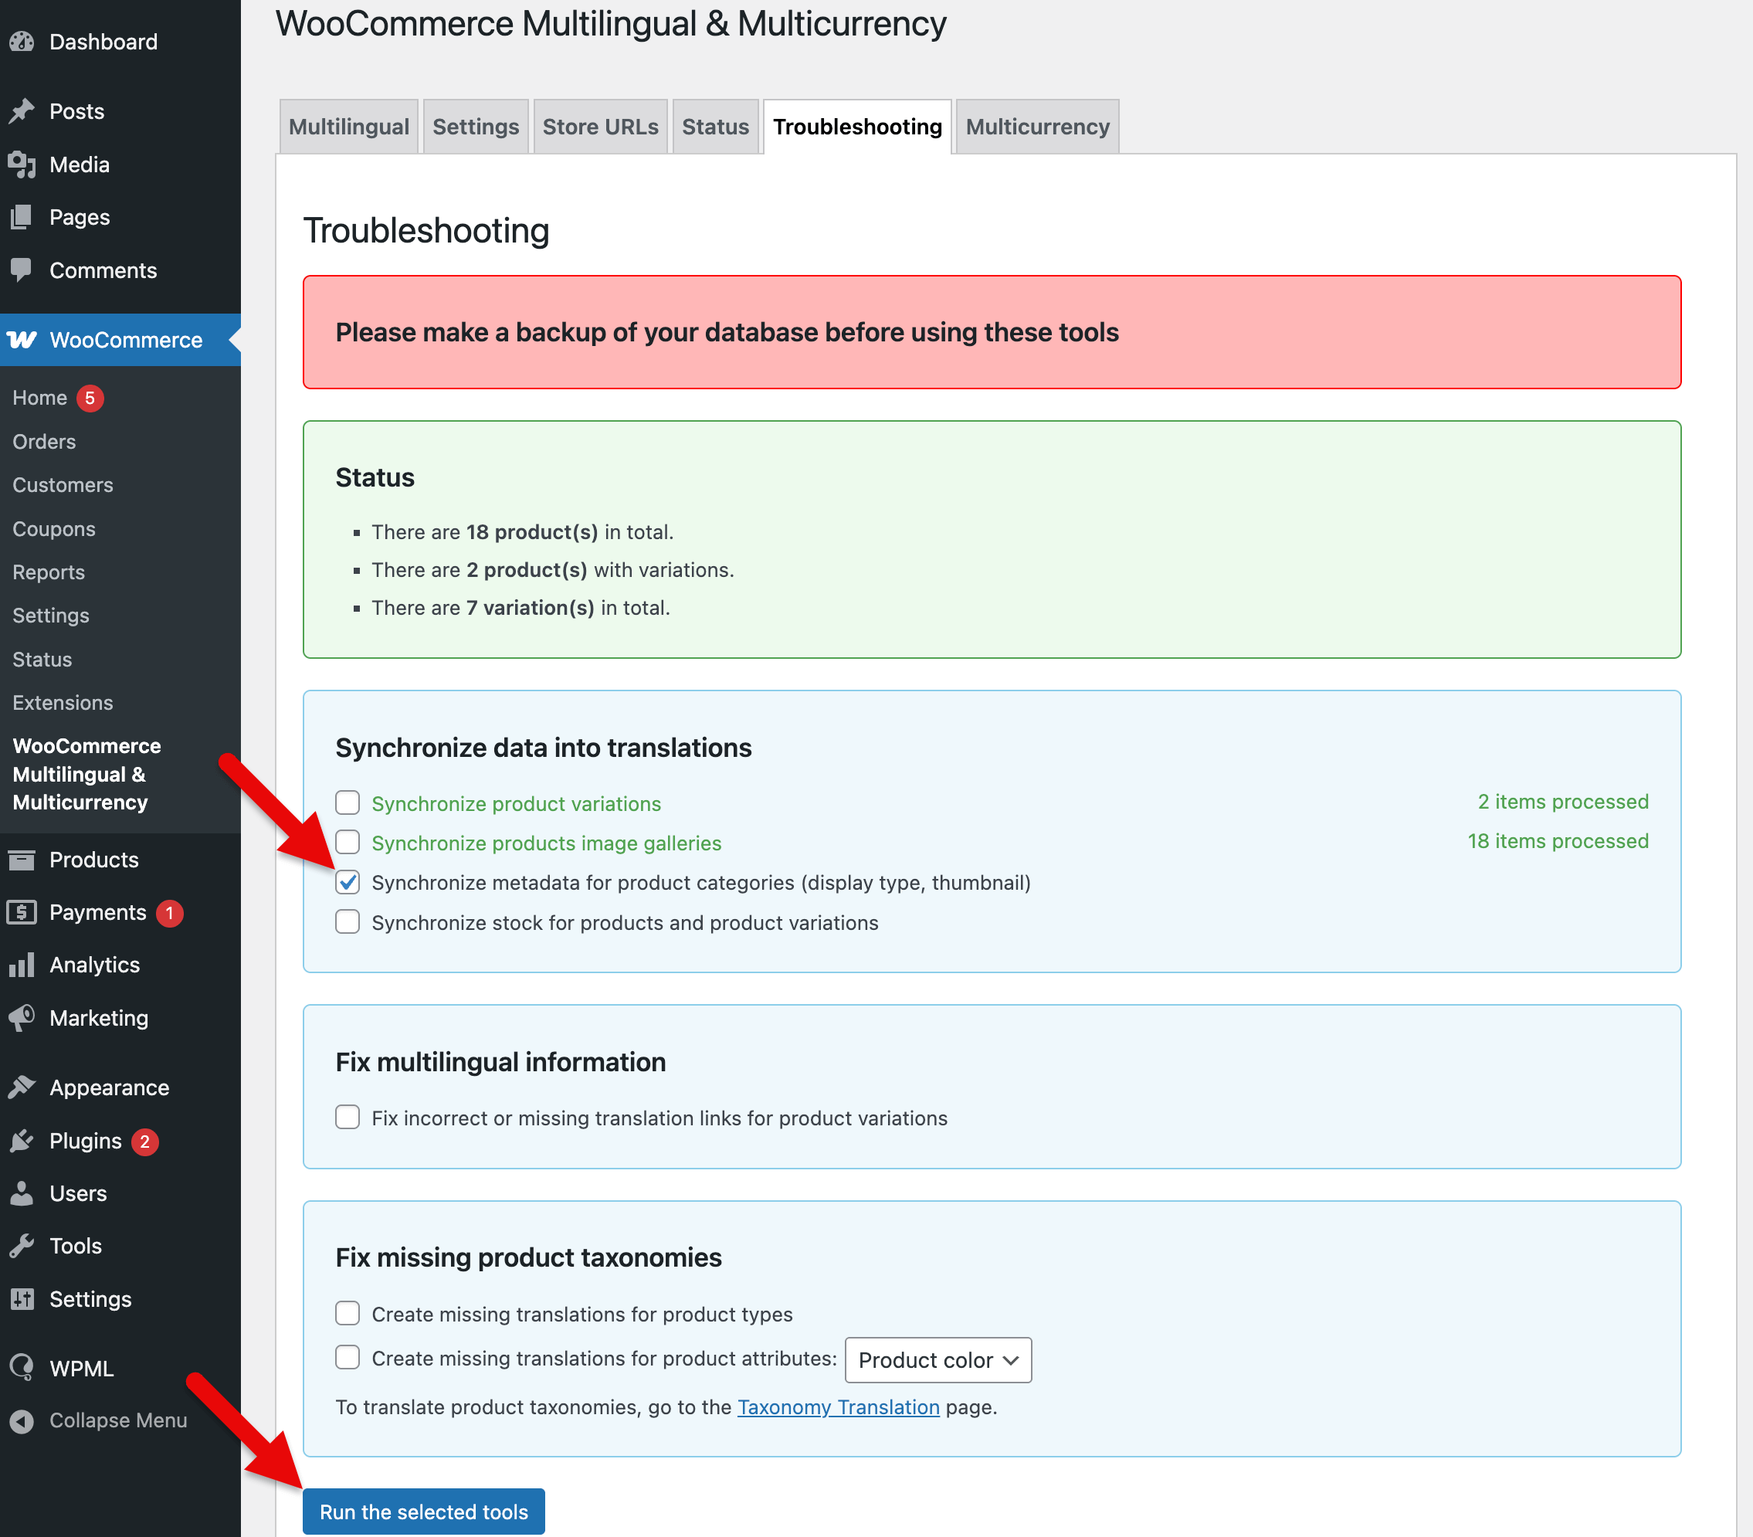Follow the Taxonomy Translation link
The height and width of the screenshot is (1537, 1753).
[x=839, y=1406]
